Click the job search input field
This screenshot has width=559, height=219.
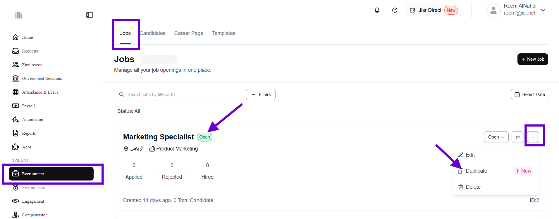click(x=181, y=94)
